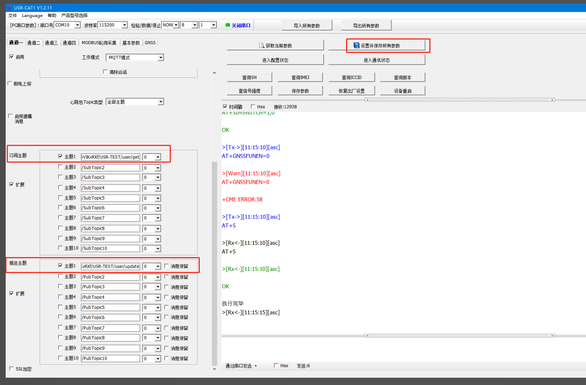Image resolution: width=586 pixels, height=385 pixels.
Task: Toggle the 时间戳 timestamp checkbox
Action: point(225,107)
